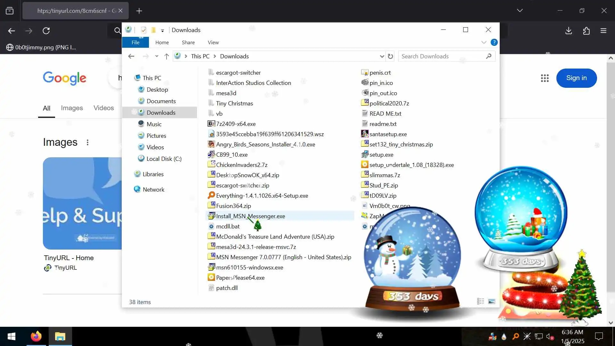The width and height of the screenshot is (615, 346).
Task: Click the Up one level arrow
Action: pyautogui.click(x=166, y=56)
